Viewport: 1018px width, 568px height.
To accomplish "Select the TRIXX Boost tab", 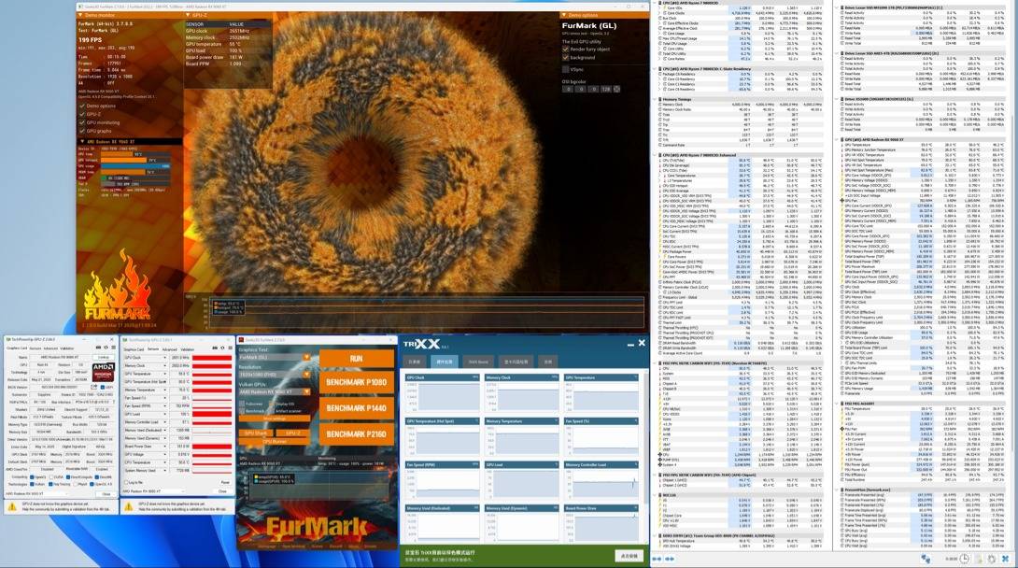I will 478,362.
